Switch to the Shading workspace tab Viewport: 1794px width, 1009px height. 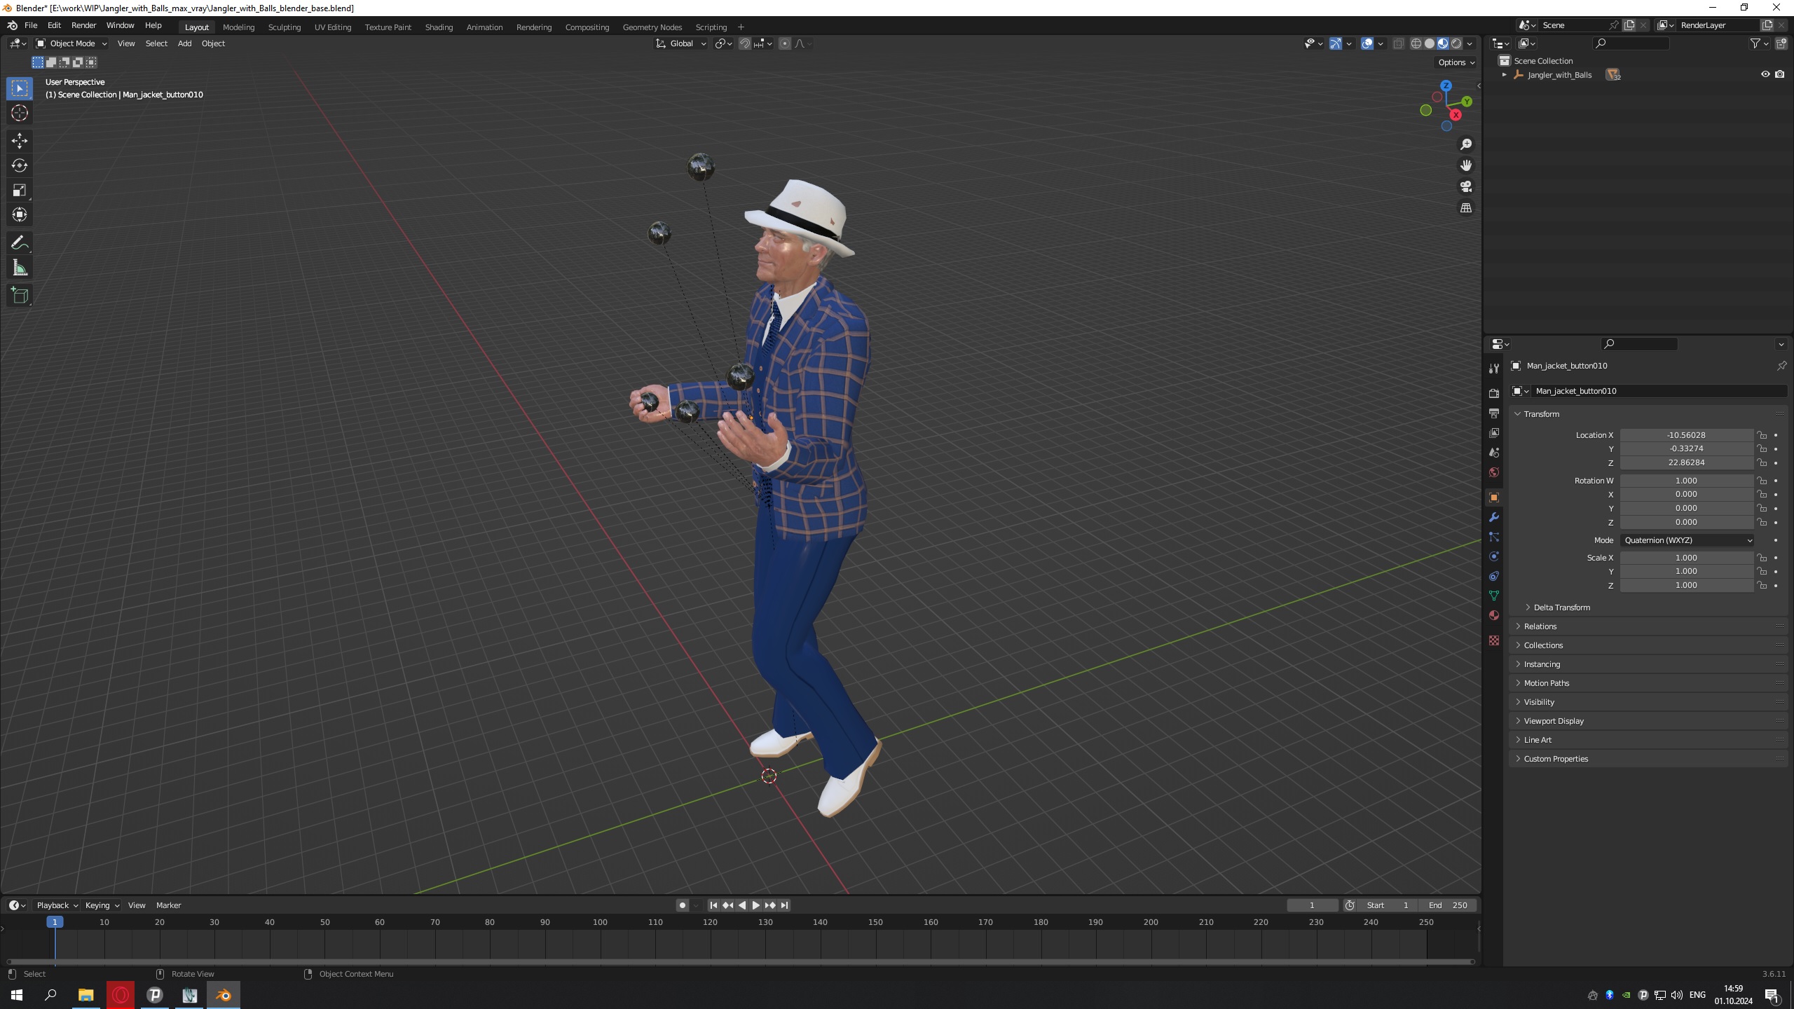(439, 27)
